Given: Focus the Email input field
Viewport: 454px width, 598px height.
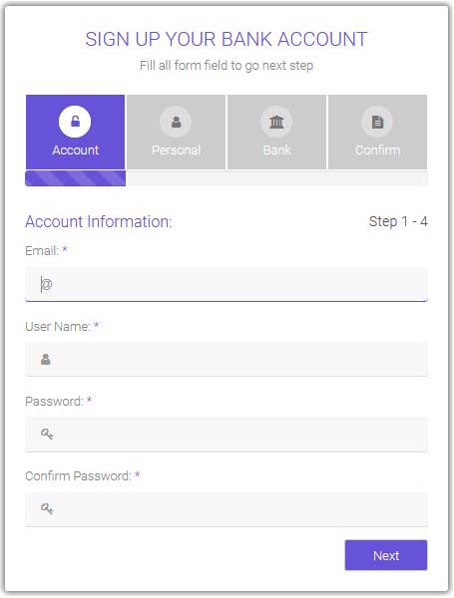Looking at the screenshot, I should [227, 284].
